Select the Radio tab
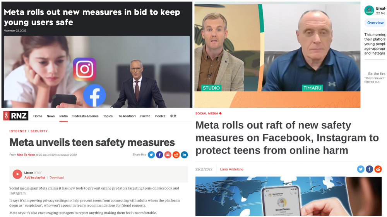 tap(63, 116)
